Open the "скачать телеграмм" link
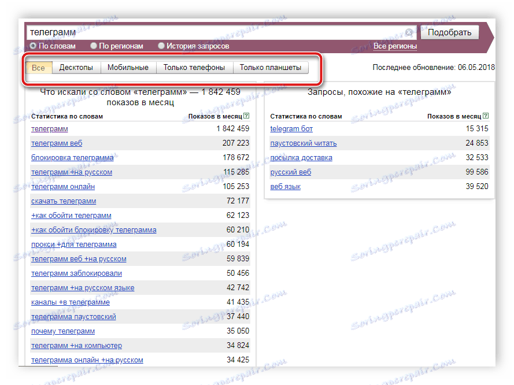Viewport: 514px width, 385px height. click(64, 201)
